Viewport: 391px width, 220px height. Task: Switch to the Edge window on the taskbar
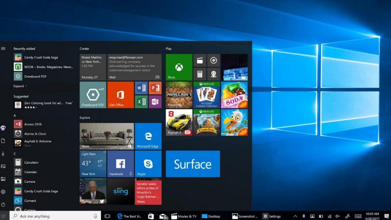129,216
